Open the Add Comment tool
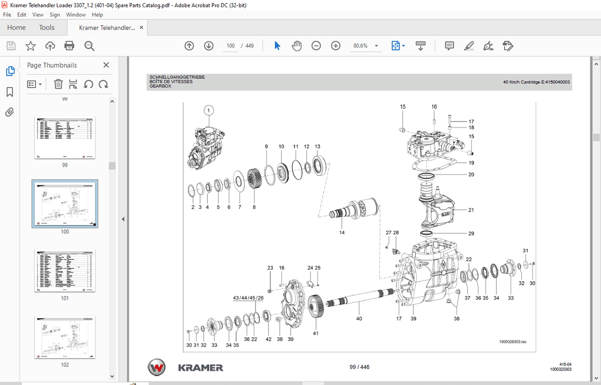 (x=449, y=46)
